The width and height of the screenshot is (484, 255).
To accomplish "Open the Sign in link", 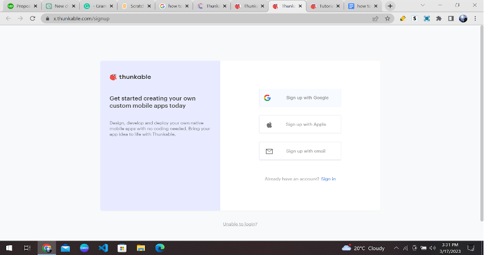I will [x=328, y=179].
